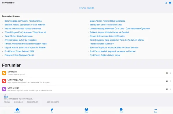
Task: Click the KONULAR column header
Action: pyautogui.click(x=18, y=102)
